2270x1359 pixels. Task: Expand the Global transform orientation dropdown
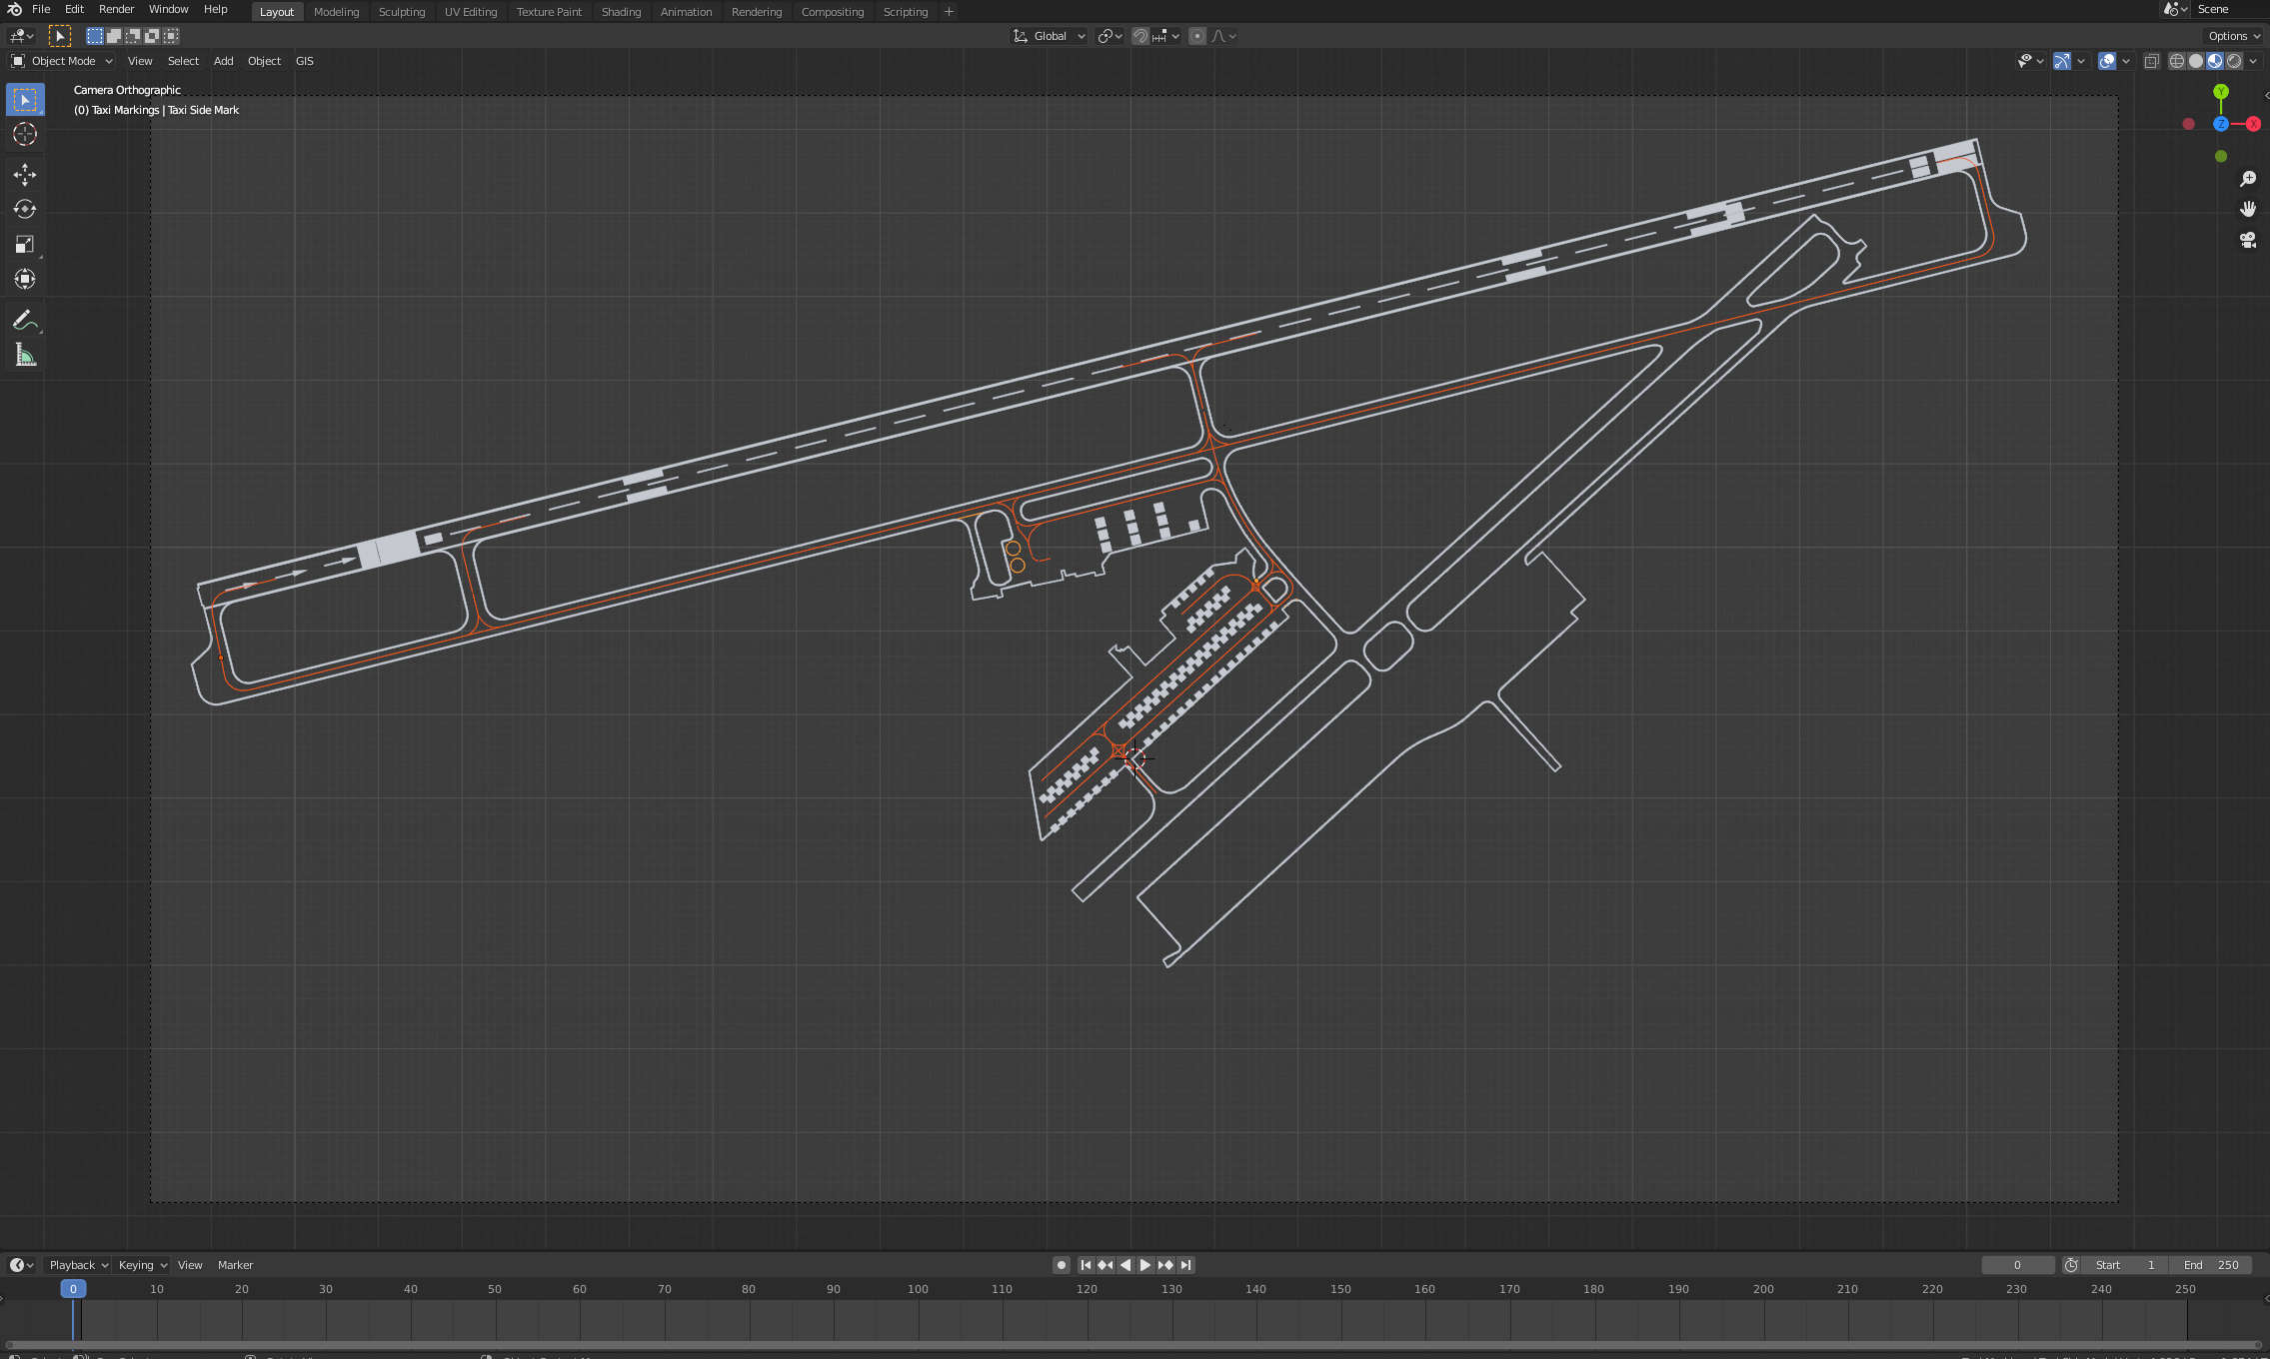[1050, 36]
